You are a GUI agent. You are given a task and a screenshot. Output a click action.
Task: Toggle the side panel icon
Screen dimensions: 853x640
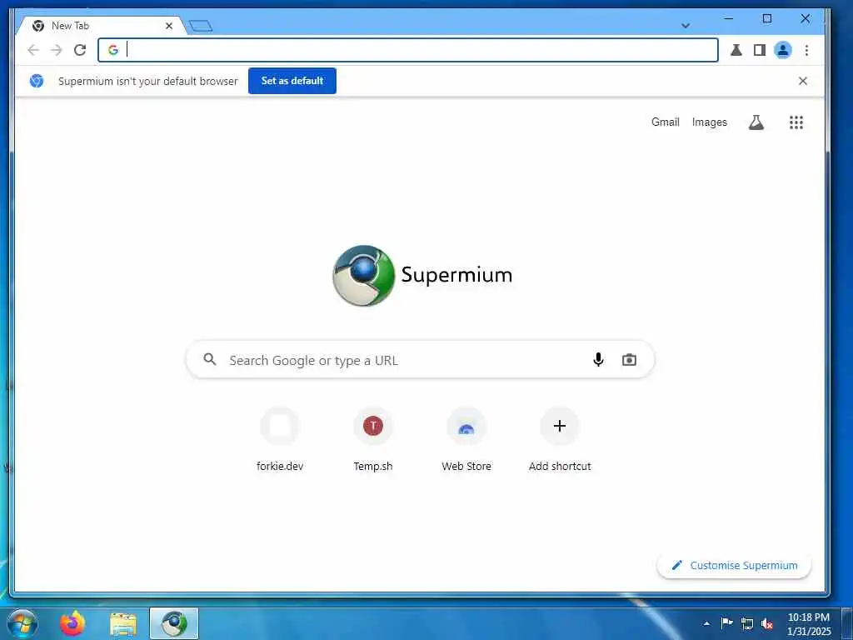click(x=760, y=50)
